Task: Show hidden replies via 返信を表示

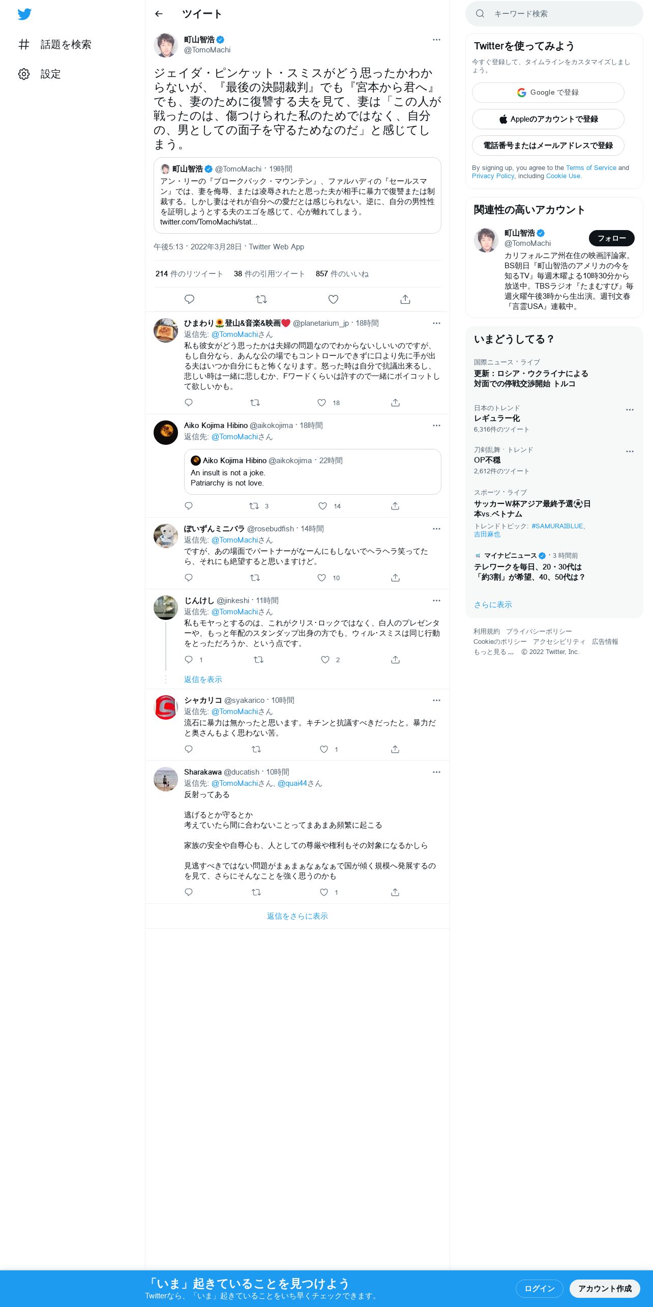Action: click(x=203, y=679)
